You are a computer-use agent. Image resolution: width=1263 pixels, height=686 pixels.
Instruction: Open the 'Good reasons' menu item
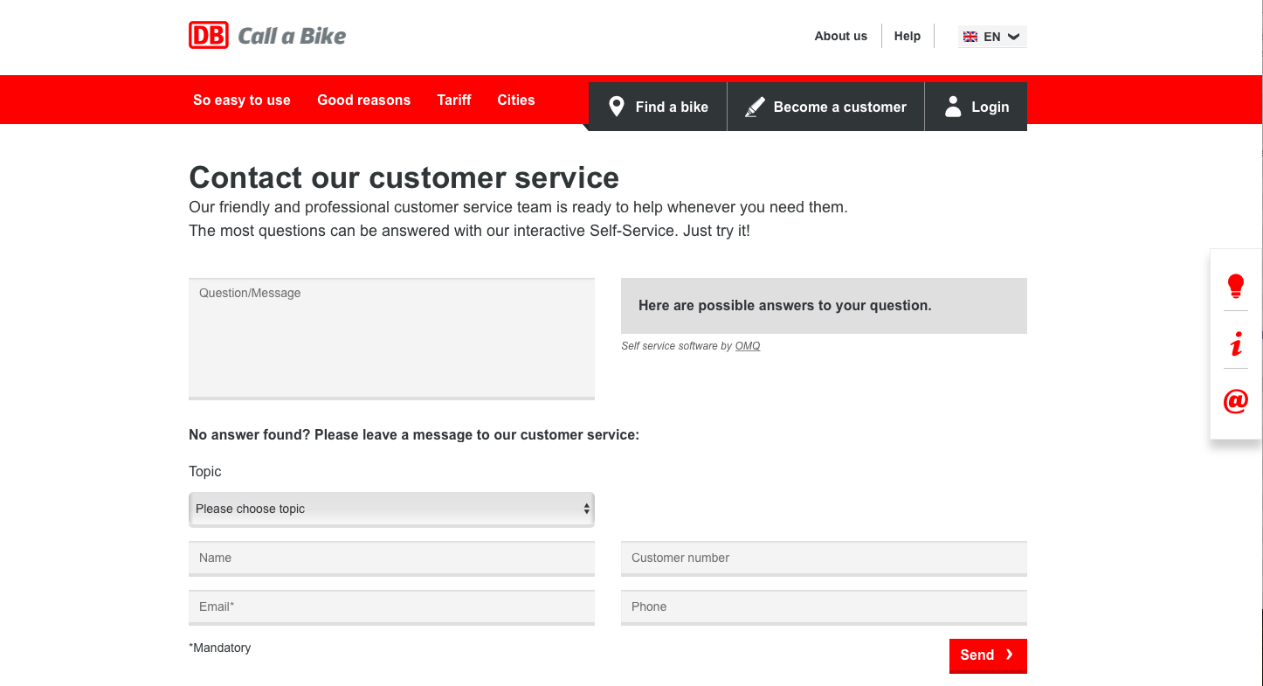[363, 100]
